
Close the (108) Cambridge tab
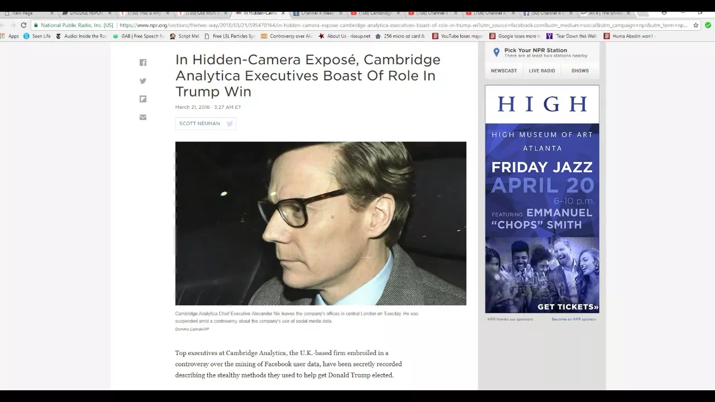pos(398,13)
